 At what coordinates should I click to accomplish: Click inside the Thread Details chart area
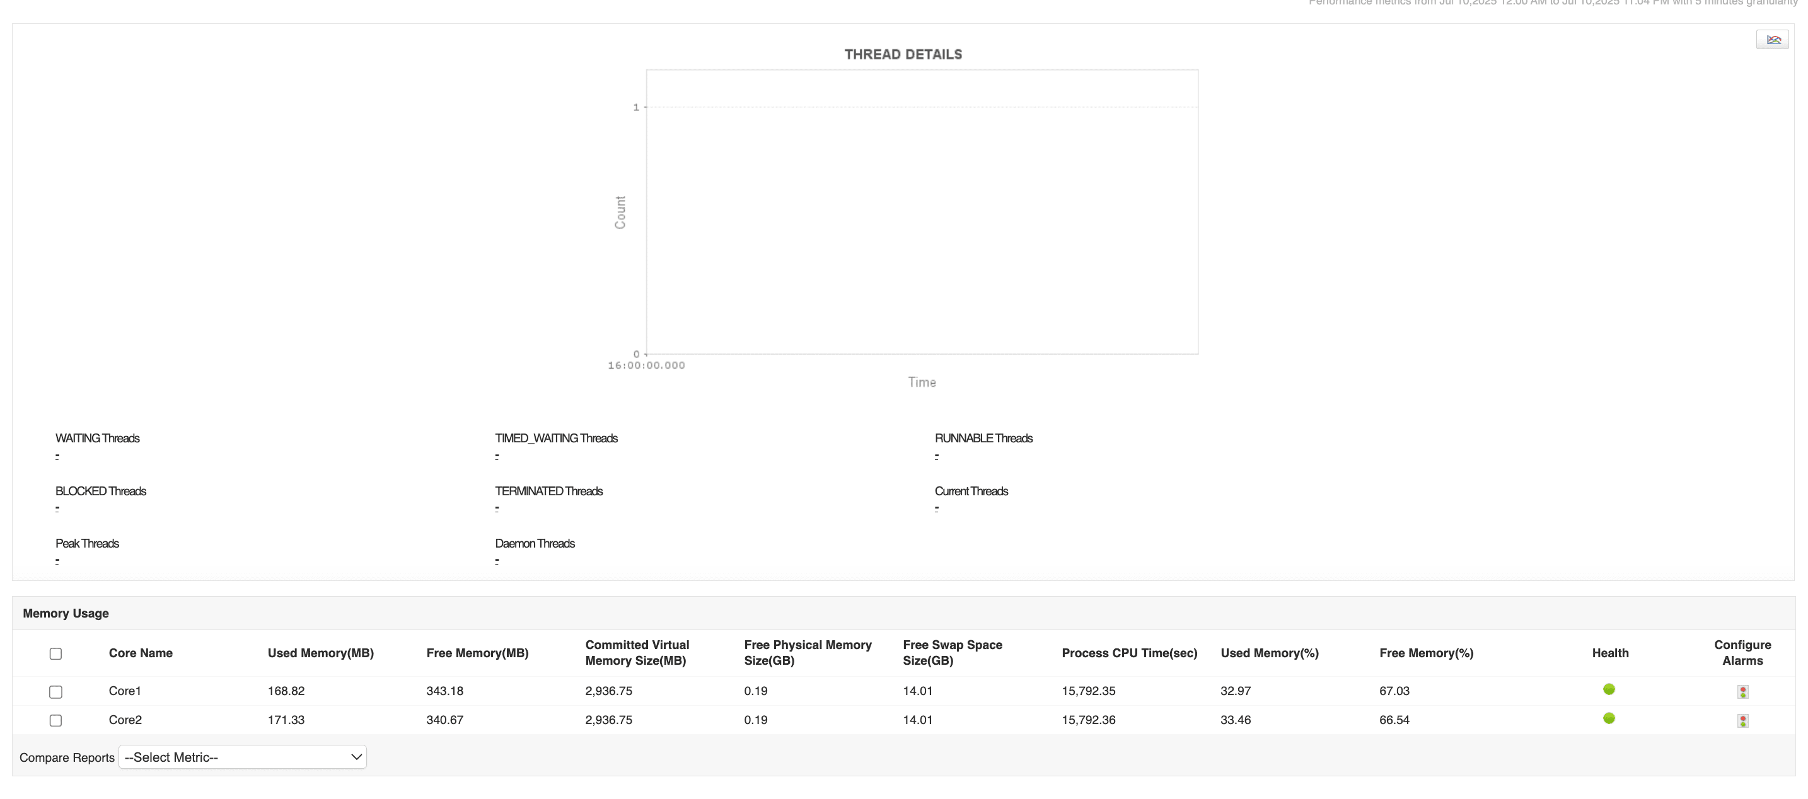[x=922, y=212]
